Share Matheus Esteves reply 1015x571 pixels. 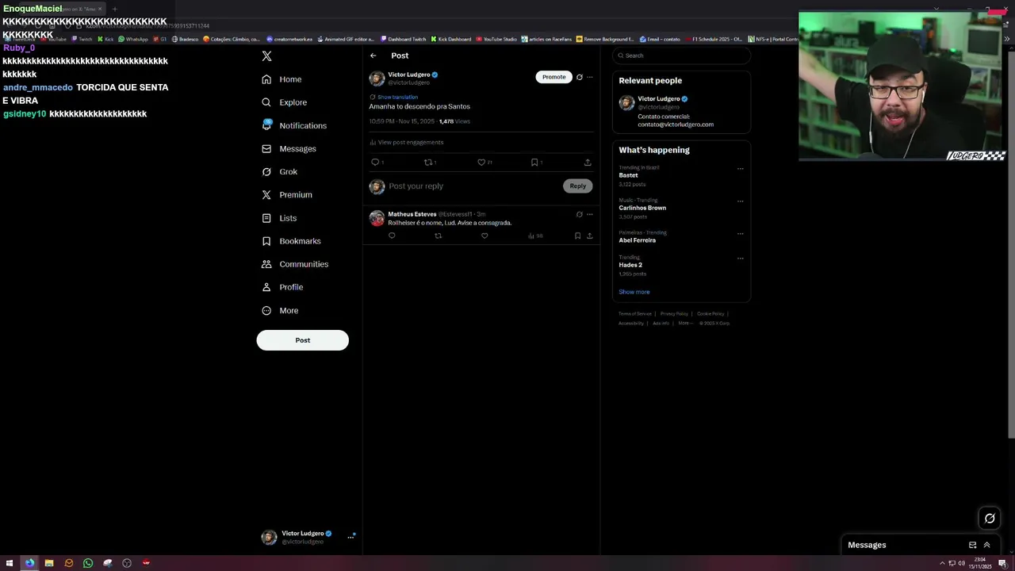click(589, 236)
